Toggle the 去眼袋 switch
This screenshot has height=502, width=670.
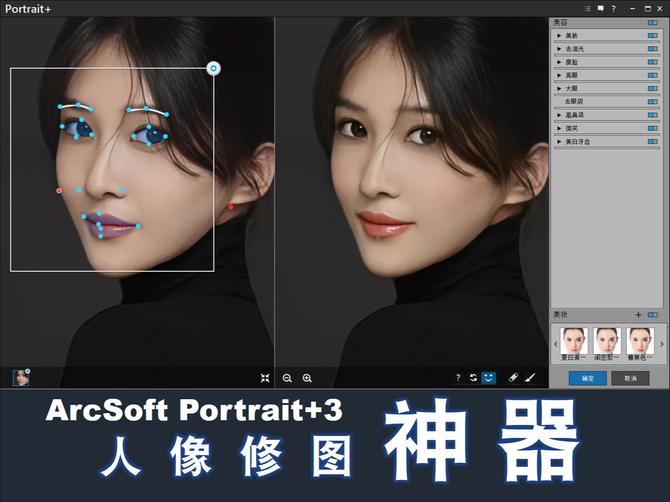tap(653, 101)
